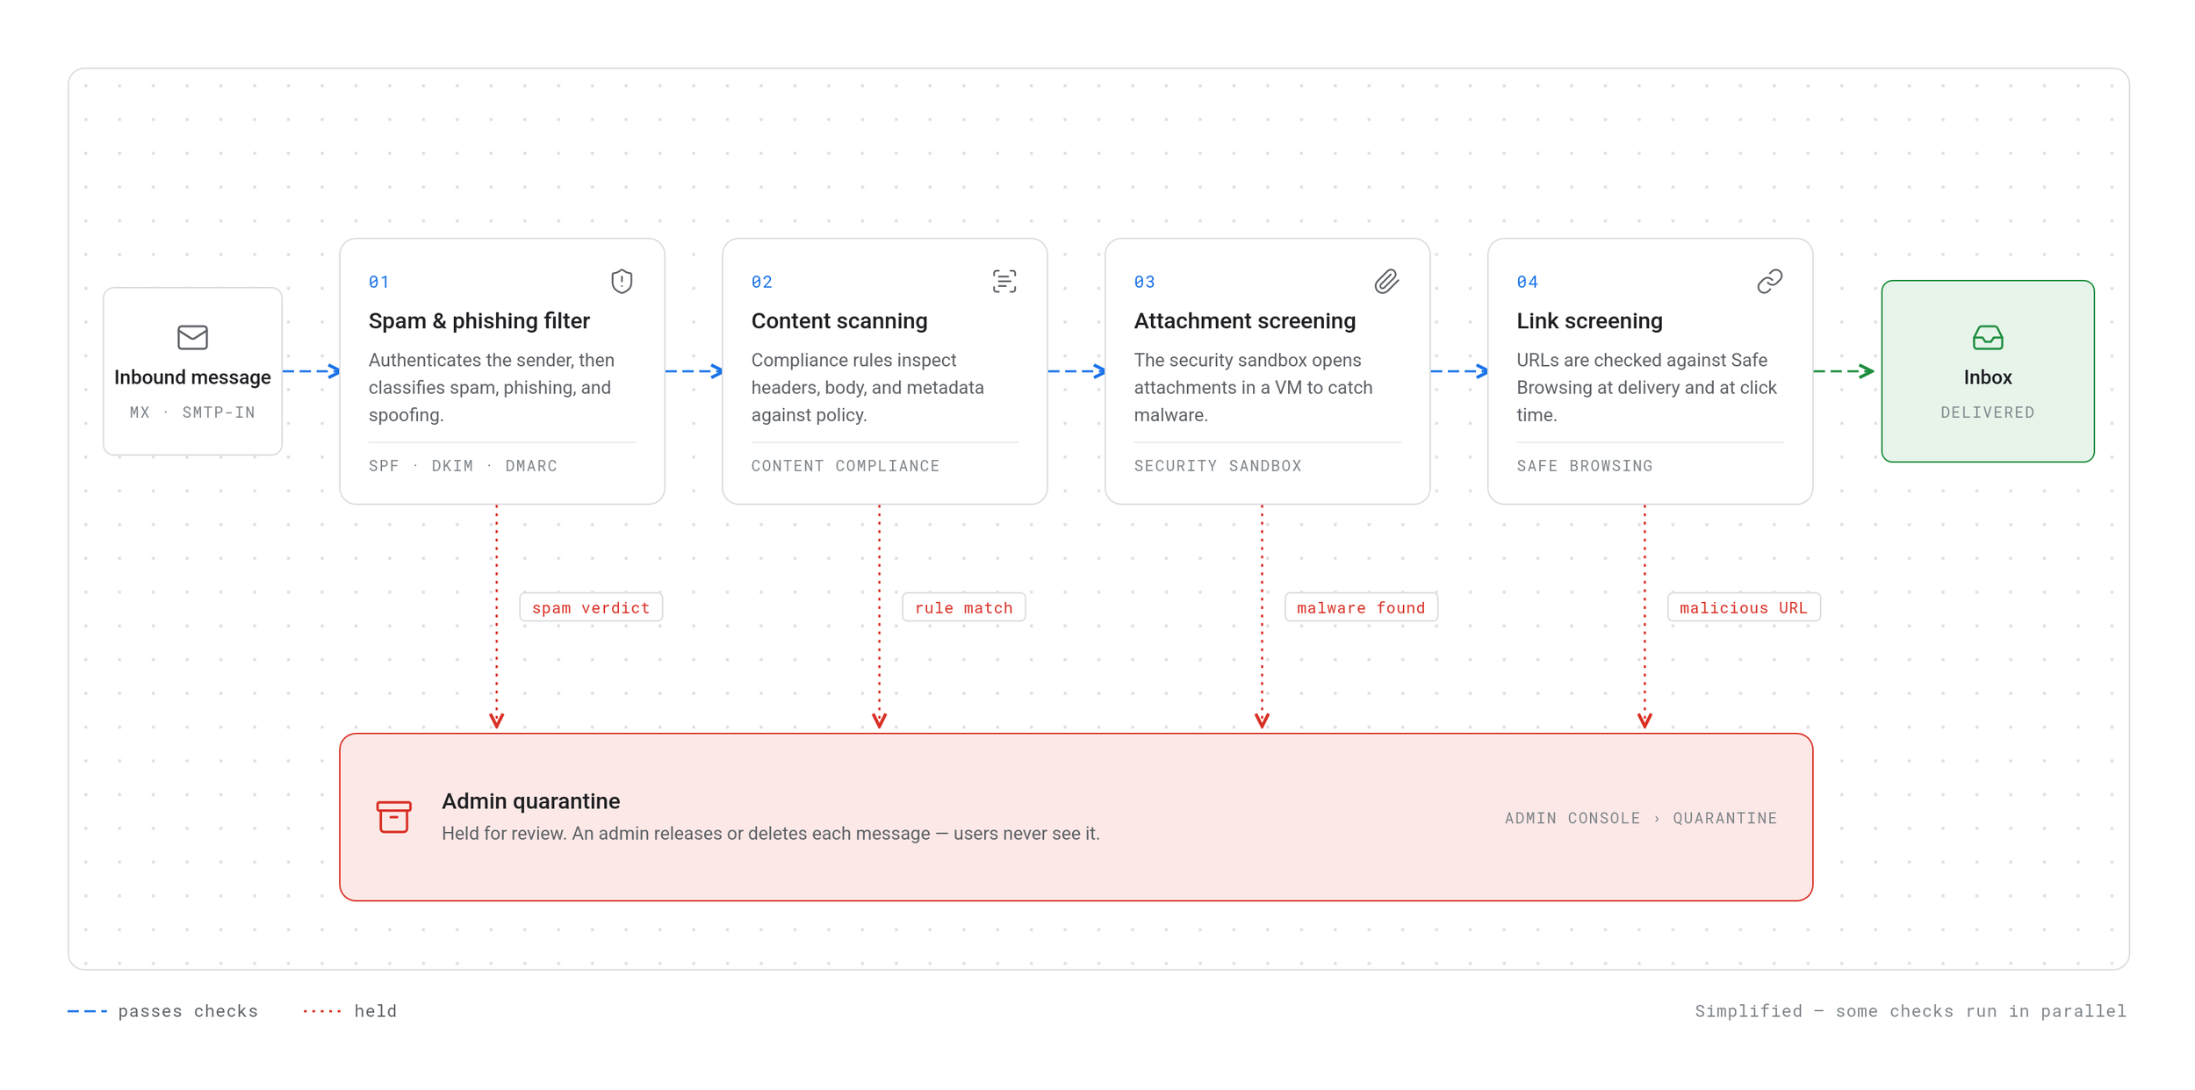
Task: Click the 'spam verdict' label
Action: click(x=591, y=607)
